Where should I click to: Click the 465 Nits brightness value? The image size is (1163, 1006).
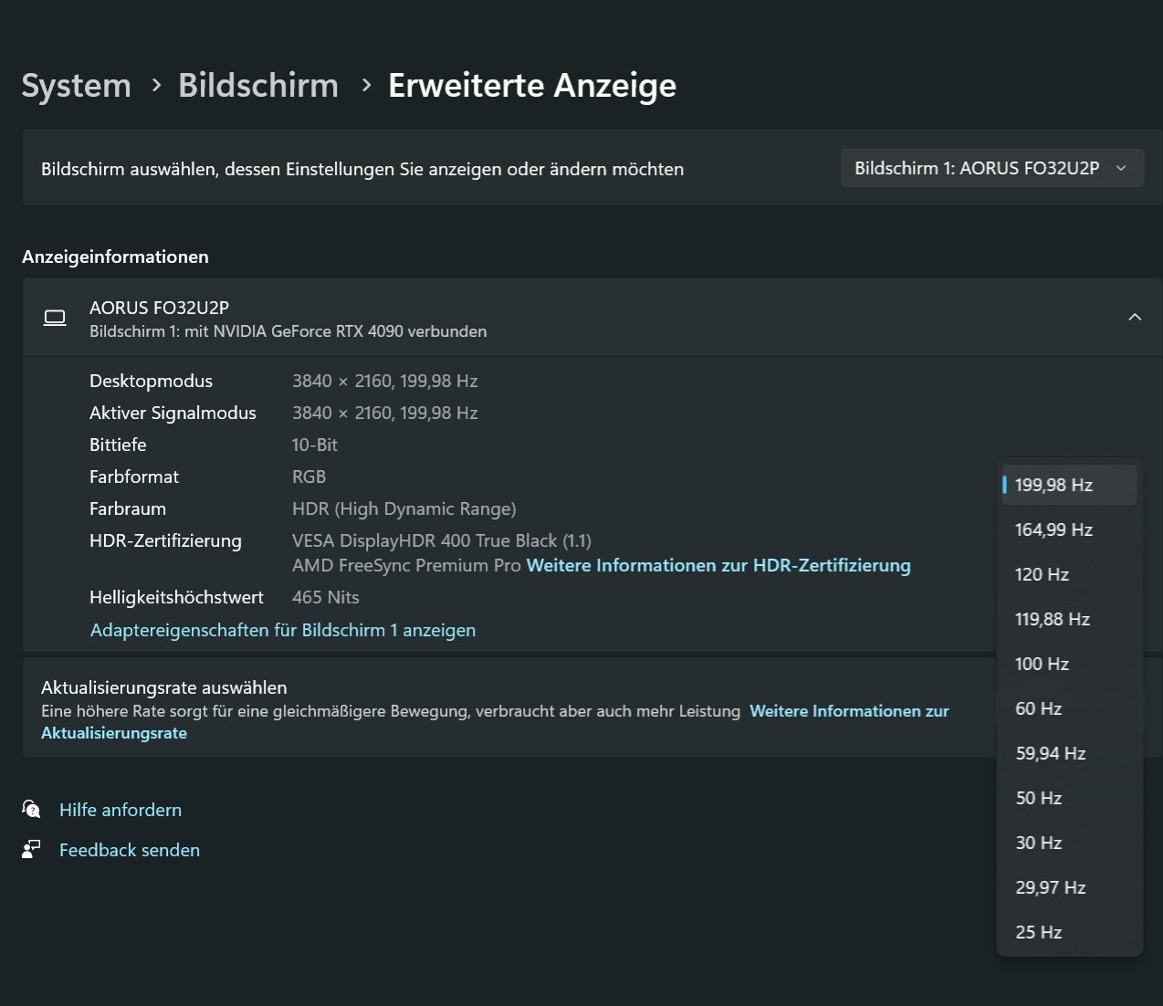coord(326,597)
